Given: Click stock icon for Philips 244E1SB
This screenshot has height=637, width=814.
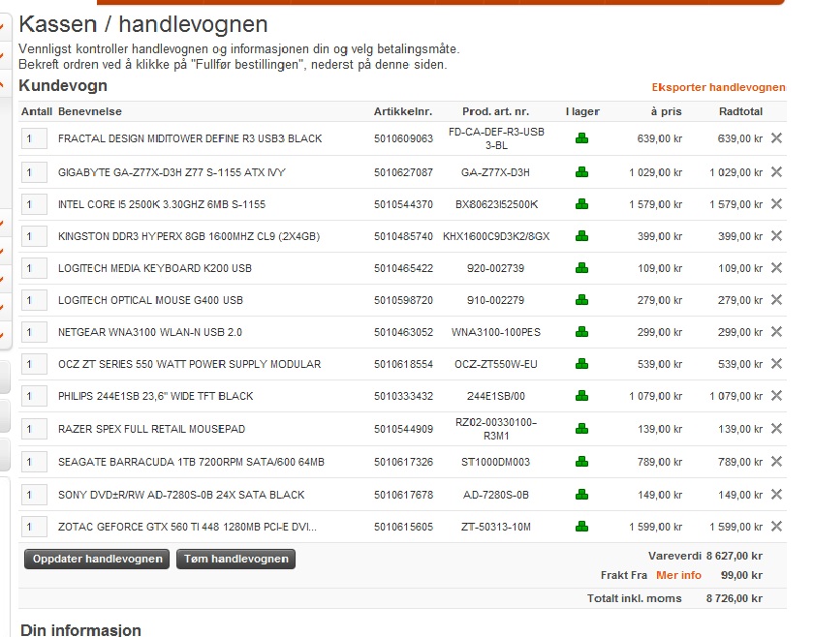Looking at the screenshot, I should pyautogui.click(x=582, y=396).
